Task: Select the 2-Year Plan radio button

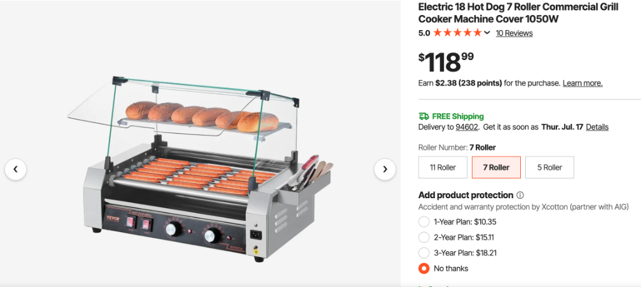Action: [424, 238]
